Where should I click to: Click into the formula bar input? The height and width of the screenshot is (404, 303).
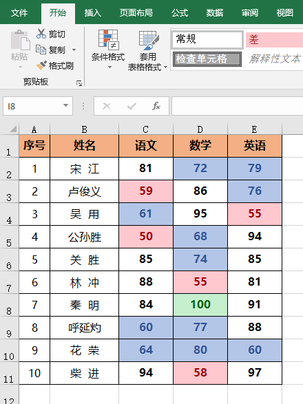[x=238, y=106]
